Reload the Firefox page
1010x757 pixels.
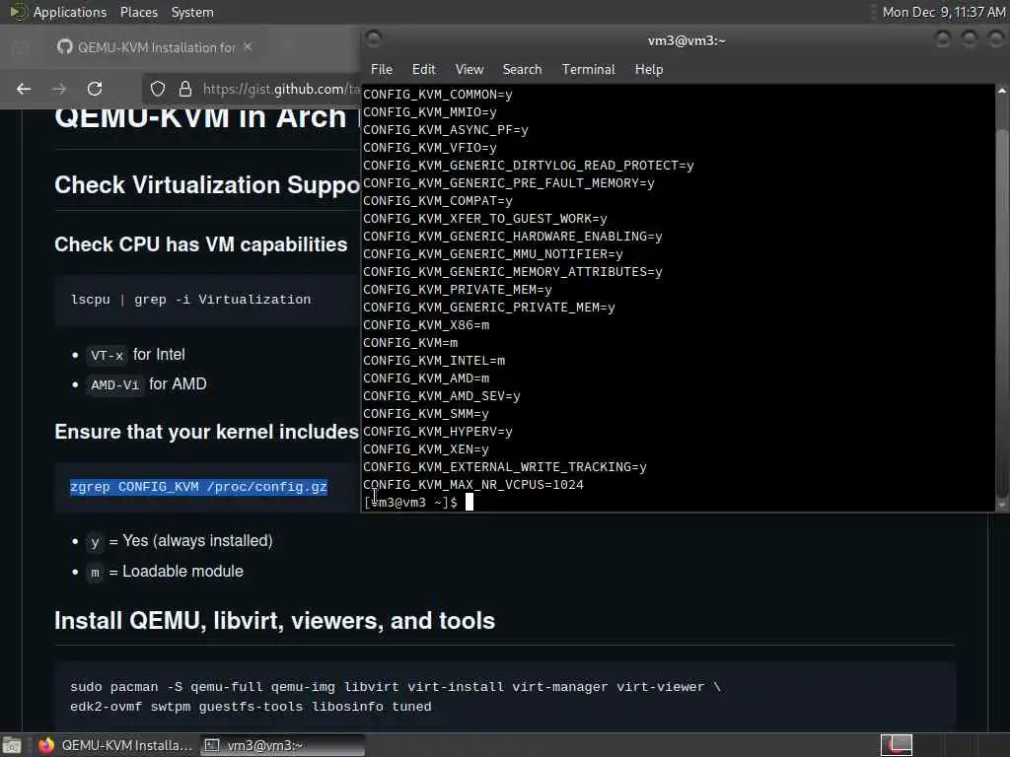point(95,89)
